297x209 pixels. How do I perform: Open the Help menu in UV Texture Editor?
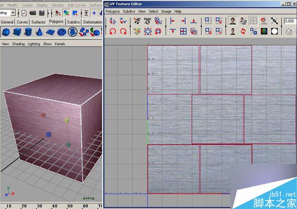[178, 11]
